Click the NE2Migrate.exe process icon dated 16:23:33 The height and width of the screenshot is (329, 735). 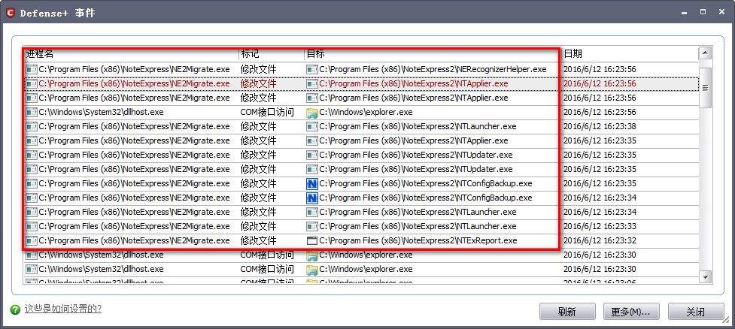32,227
